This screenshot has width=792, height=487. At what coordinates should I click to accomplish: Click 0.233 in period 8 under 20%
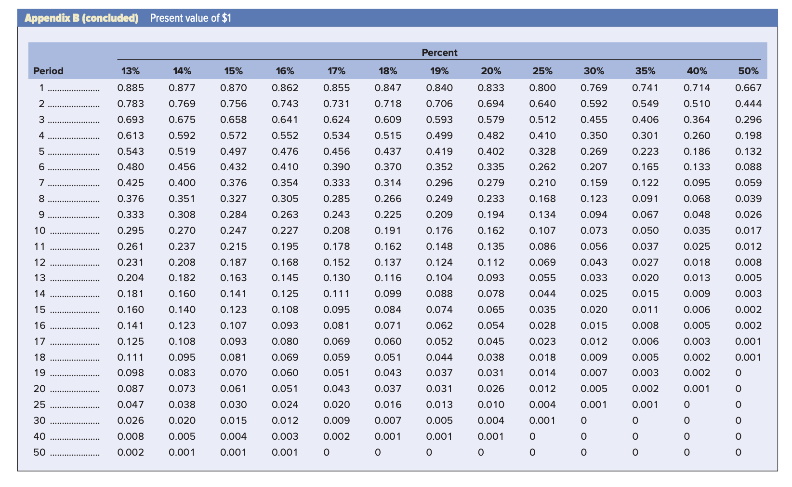pyautogui.click(x=491, y=199)
